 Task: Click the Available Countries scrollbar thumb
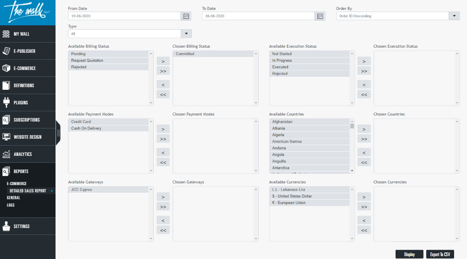(x=352, y=126)
